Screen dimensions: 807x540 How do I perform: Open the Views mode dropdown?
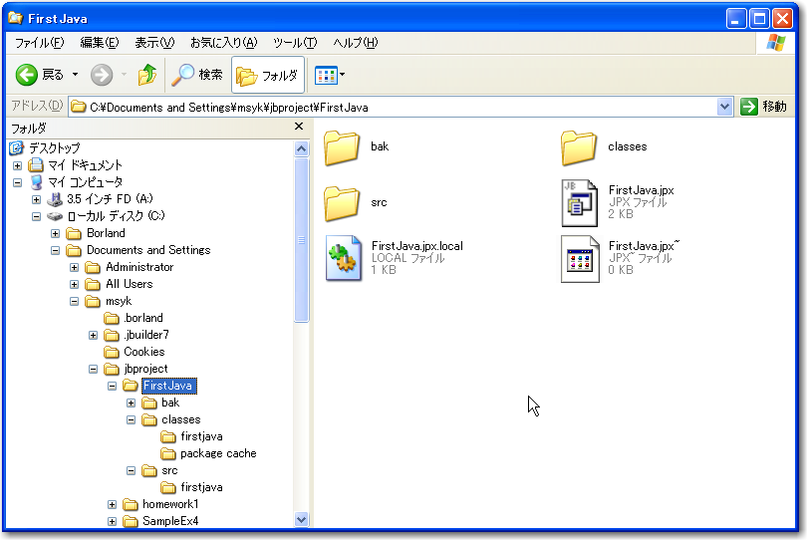coord(330,75)
